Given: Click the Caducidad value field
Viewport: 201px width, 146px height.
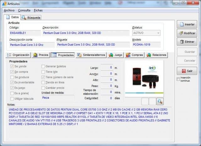Looking at the screenshot, I should [x=107, y=98].
